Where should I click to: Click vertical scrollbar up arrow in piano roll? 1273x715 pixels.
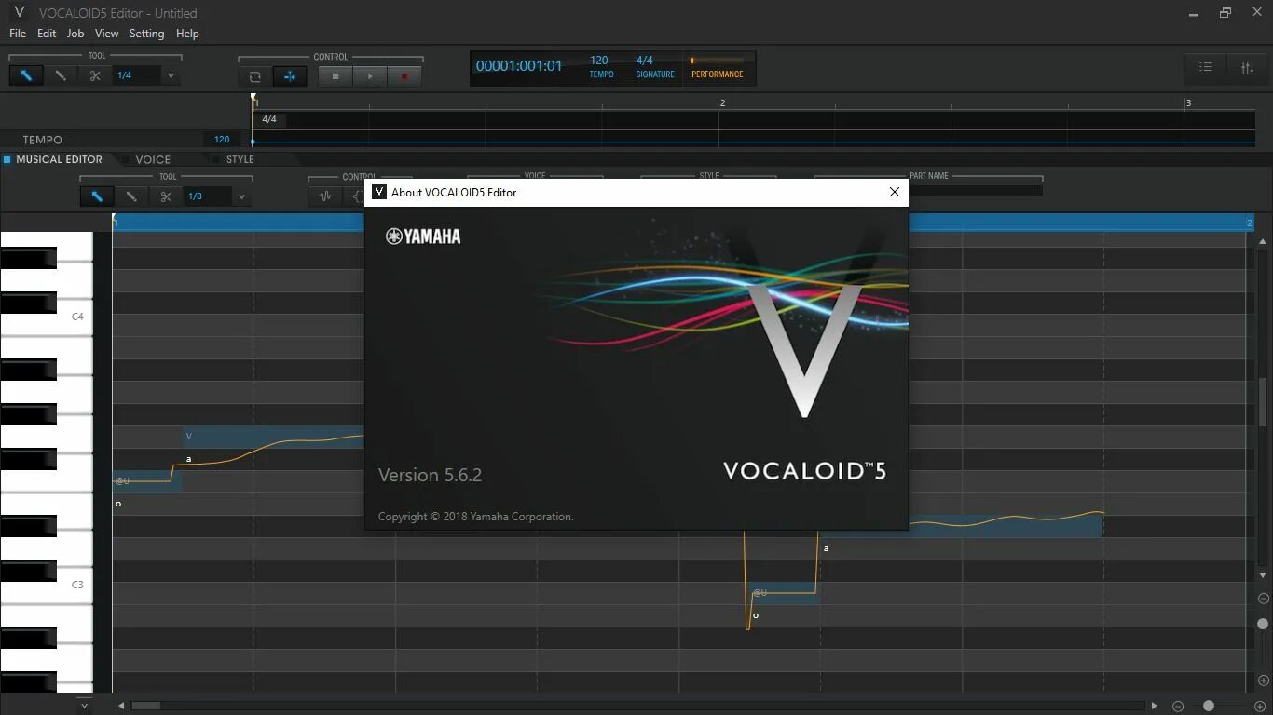tap(1264, 240)
